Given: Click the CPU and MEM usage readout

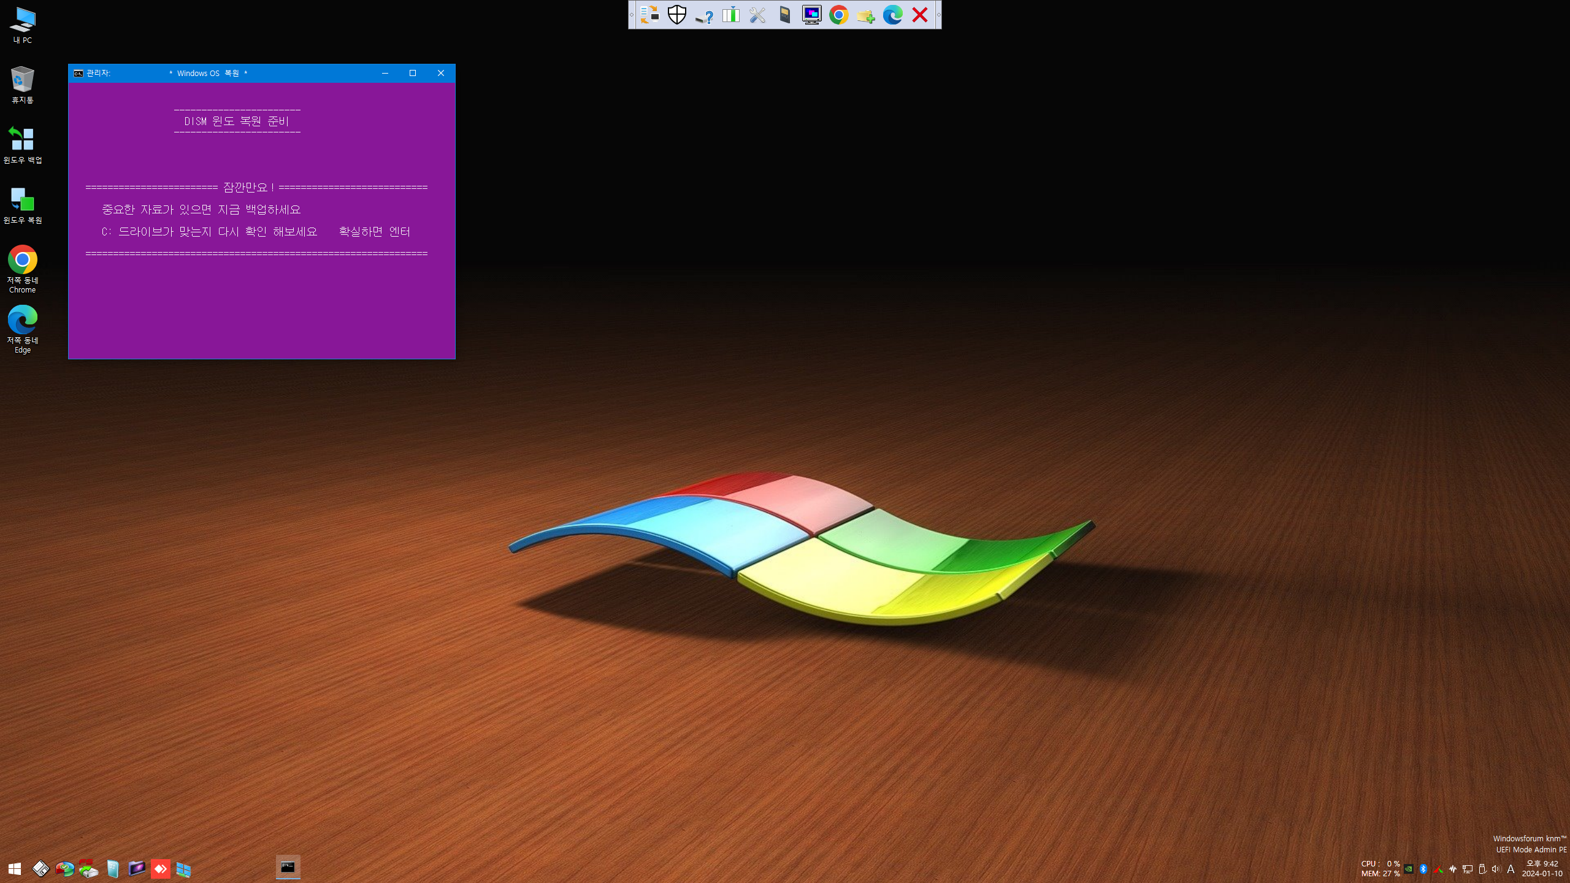Looking at the screenshot, I should click(1380, 868).
